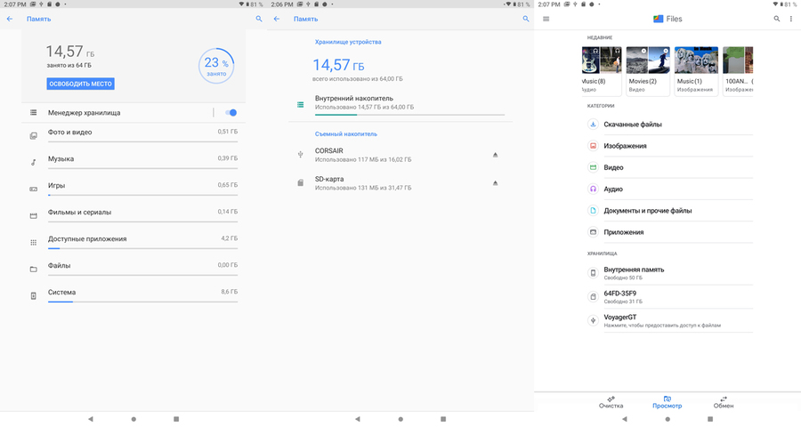This screenshot has width=801, height=427.
Task: Search in the Files app
Action: (777, 19)
